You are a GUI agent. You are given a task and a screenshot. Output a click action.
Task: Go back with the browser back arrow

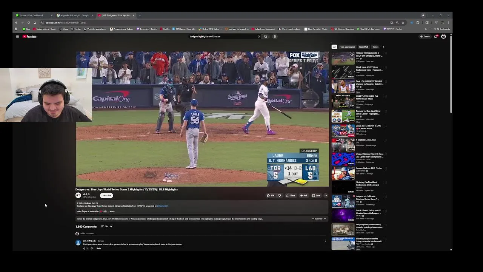[x=16, y=23]
